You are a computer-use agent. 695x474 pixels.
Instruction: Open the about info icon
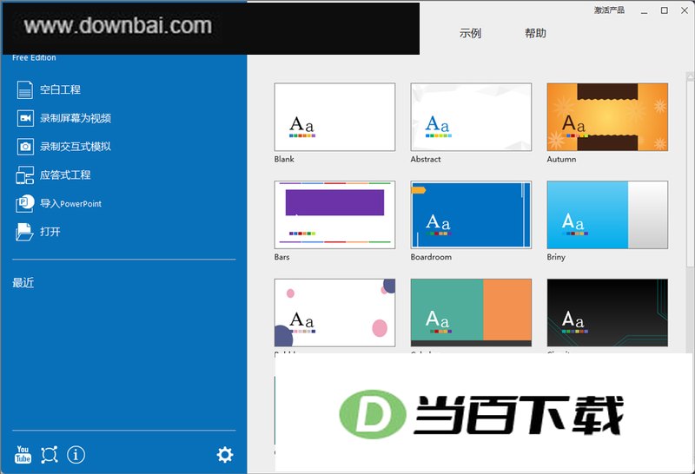coord(76,455)
